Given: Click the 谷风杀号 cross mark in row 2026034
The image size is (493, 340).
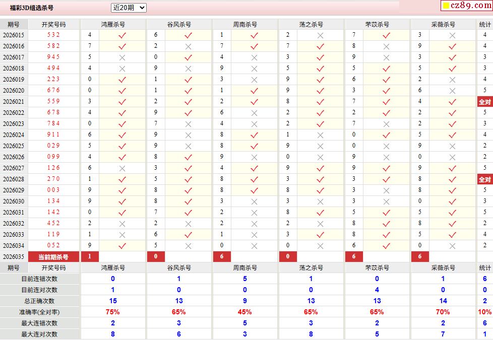Looking at the screenshot, I should [x=188, y=246].
